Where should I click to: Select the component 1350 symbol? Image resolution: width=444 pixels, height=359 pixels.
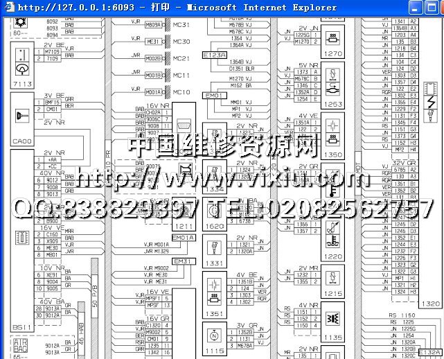334,128
